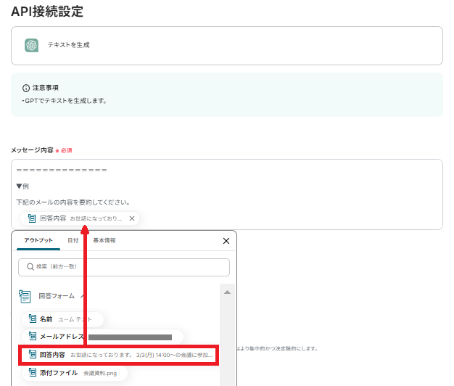Viewport: 454px width, 386px height.
Task: Open the 日付 tab
Action: tap(73, 240)
